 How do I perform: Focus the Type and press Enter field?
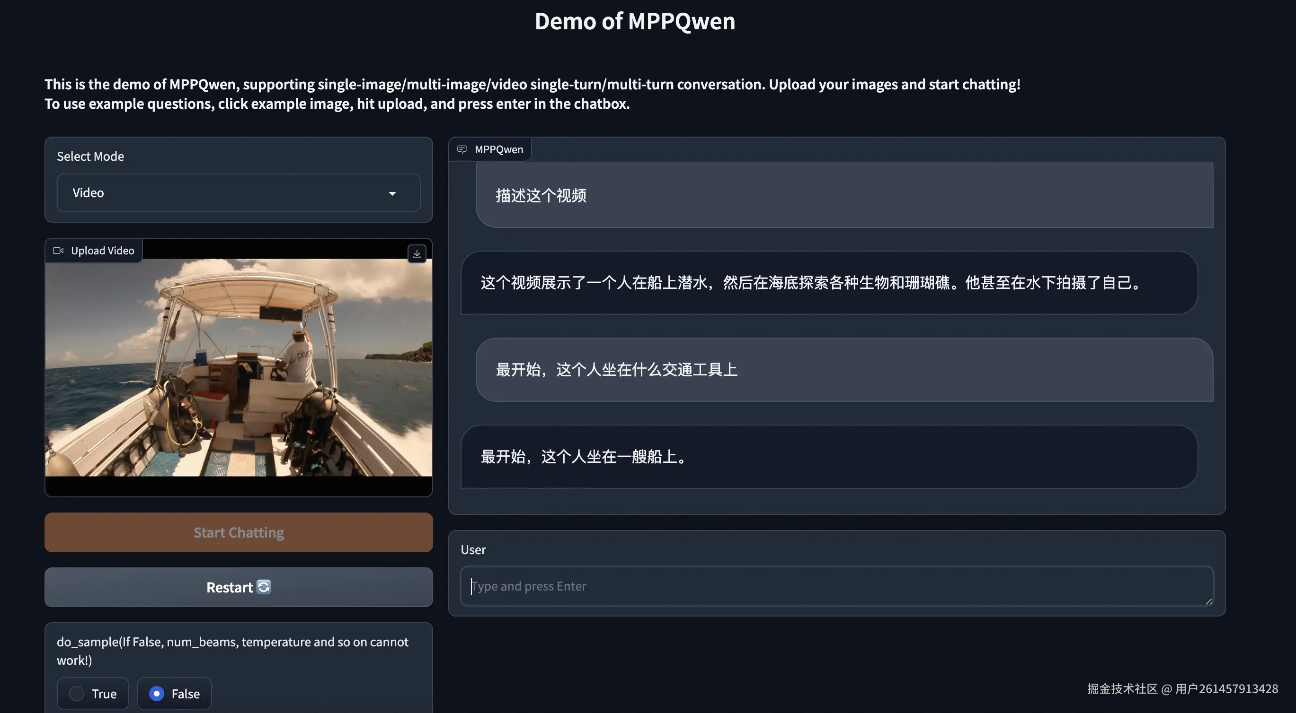pos(835,586)
